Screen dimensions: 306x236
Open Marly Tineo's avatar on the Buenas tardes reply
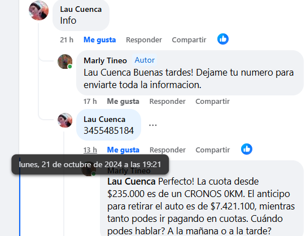(x=65, y=62)
